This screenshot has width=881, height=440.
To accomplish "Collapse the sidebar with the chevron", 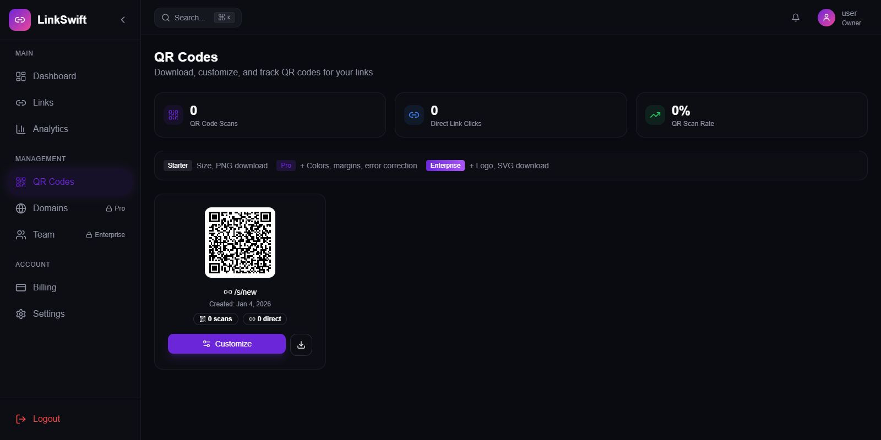I will coord(123,20).
